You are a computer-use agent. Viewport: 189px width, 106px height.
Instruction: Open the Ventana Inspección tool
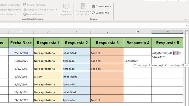66,10
